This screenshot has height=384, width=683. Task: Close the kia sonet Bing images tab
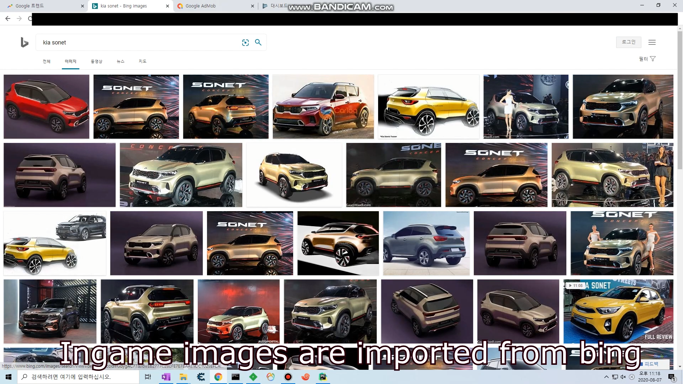[x=168, y=6]
